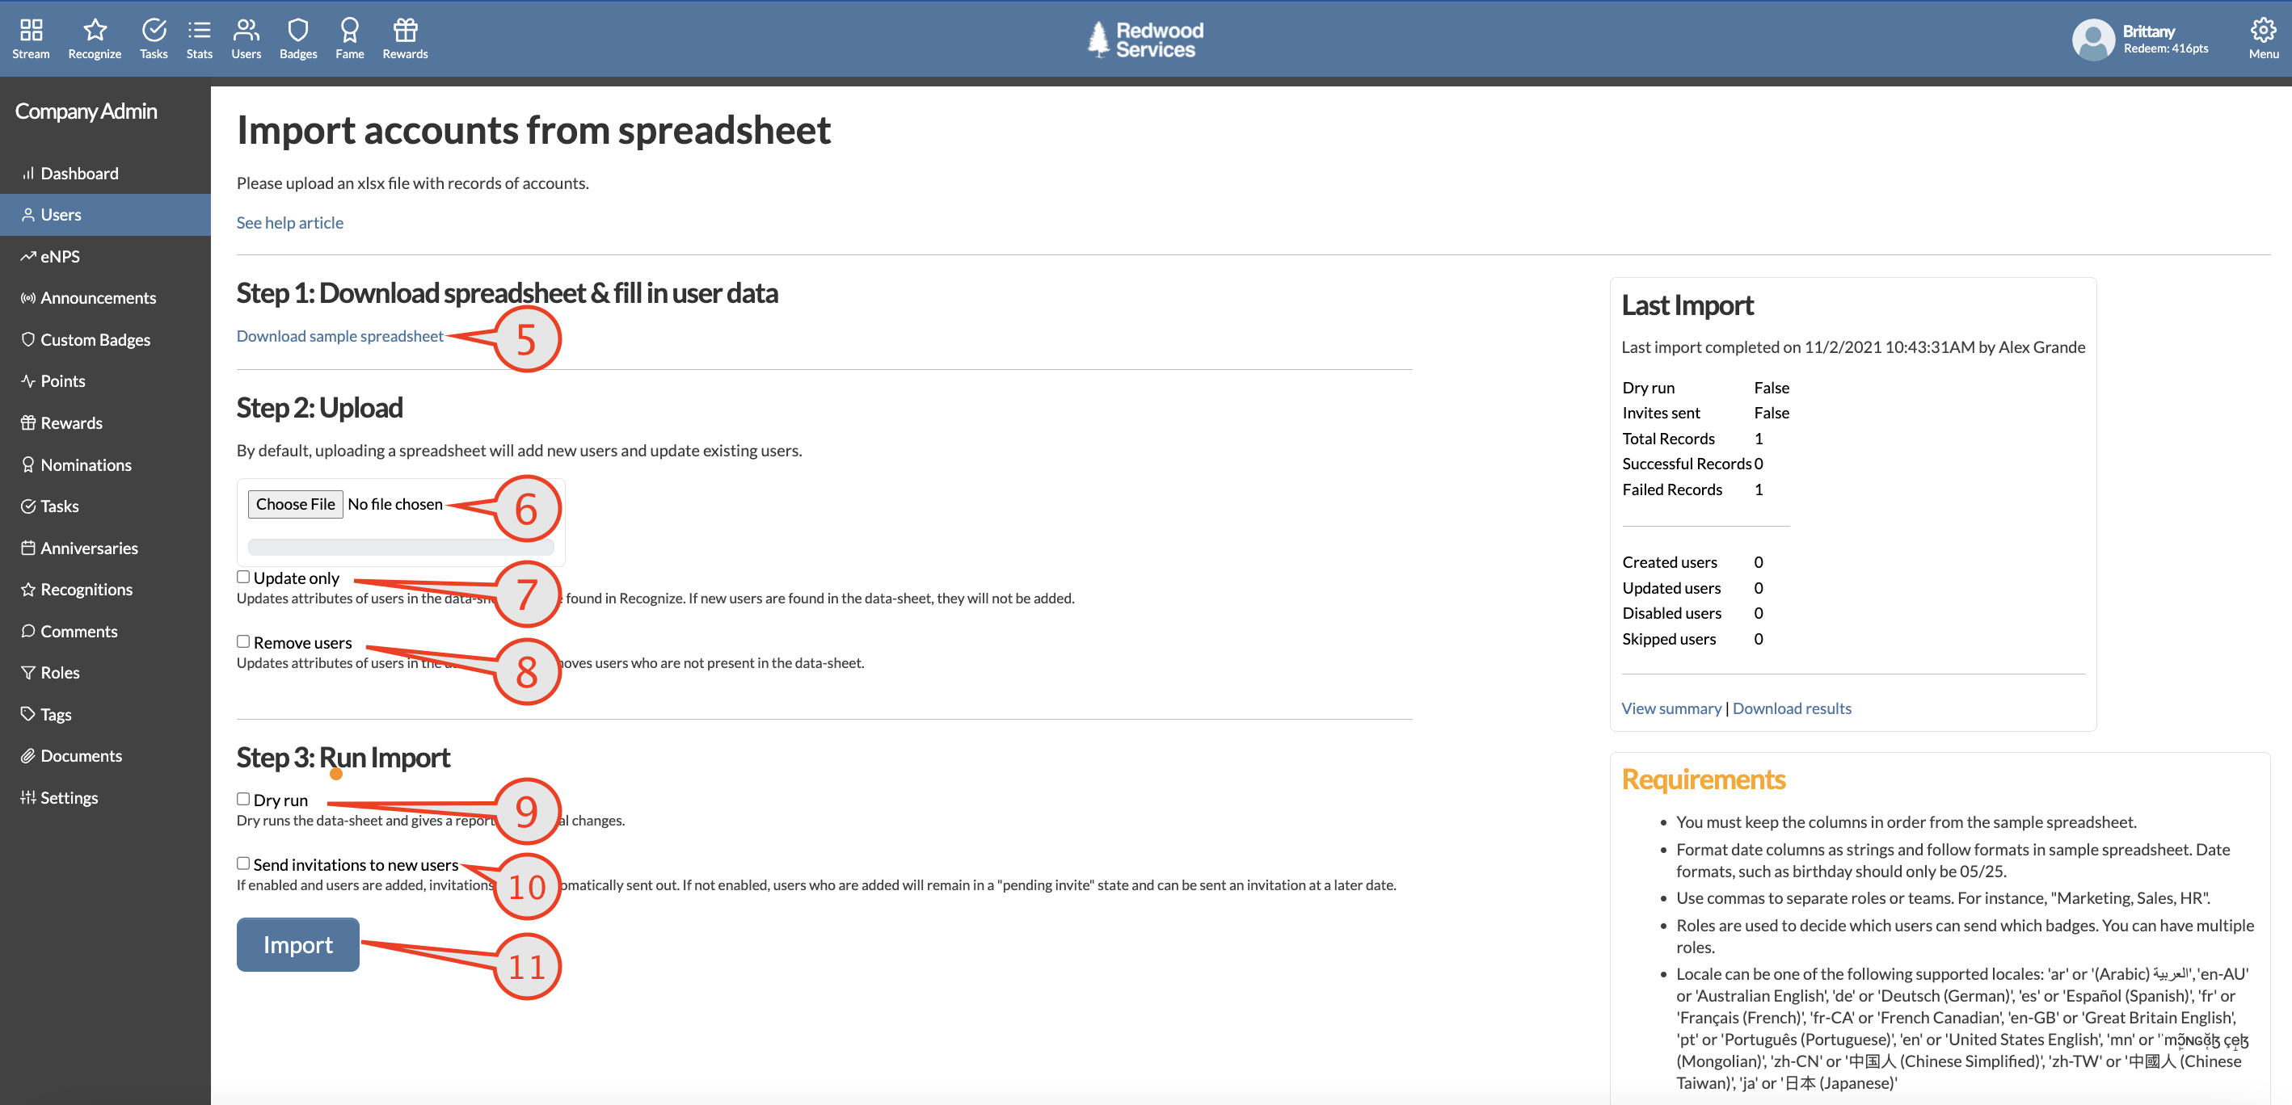
Task: Open the Rewards gift icon in top bar
Action: tap(406, 30)
